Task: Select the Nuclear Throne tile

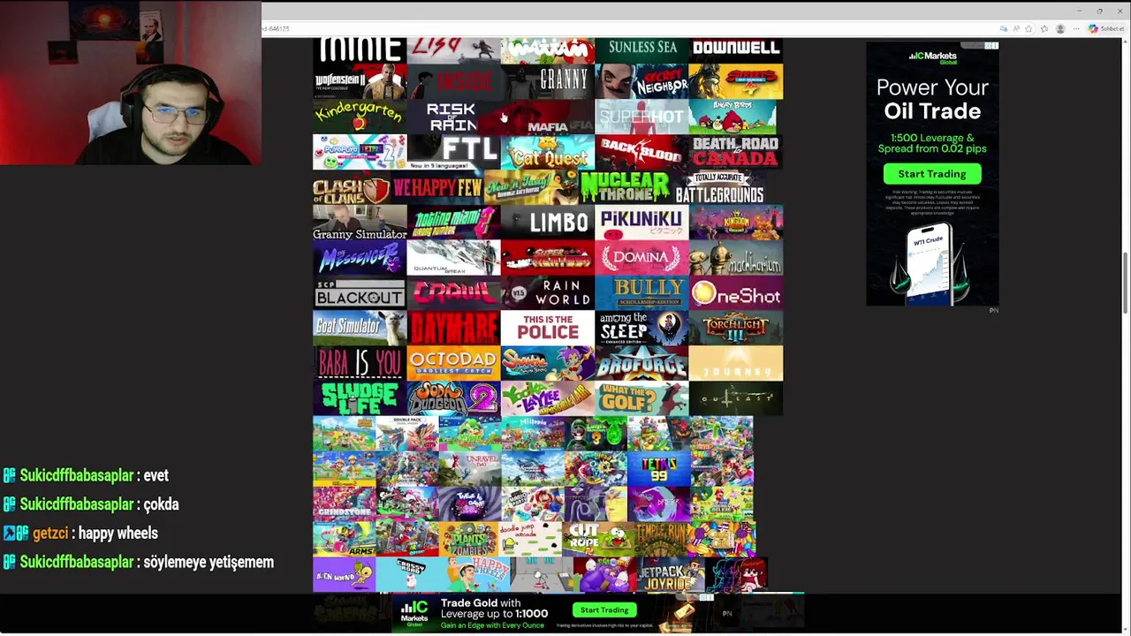Action: [624, 187]
